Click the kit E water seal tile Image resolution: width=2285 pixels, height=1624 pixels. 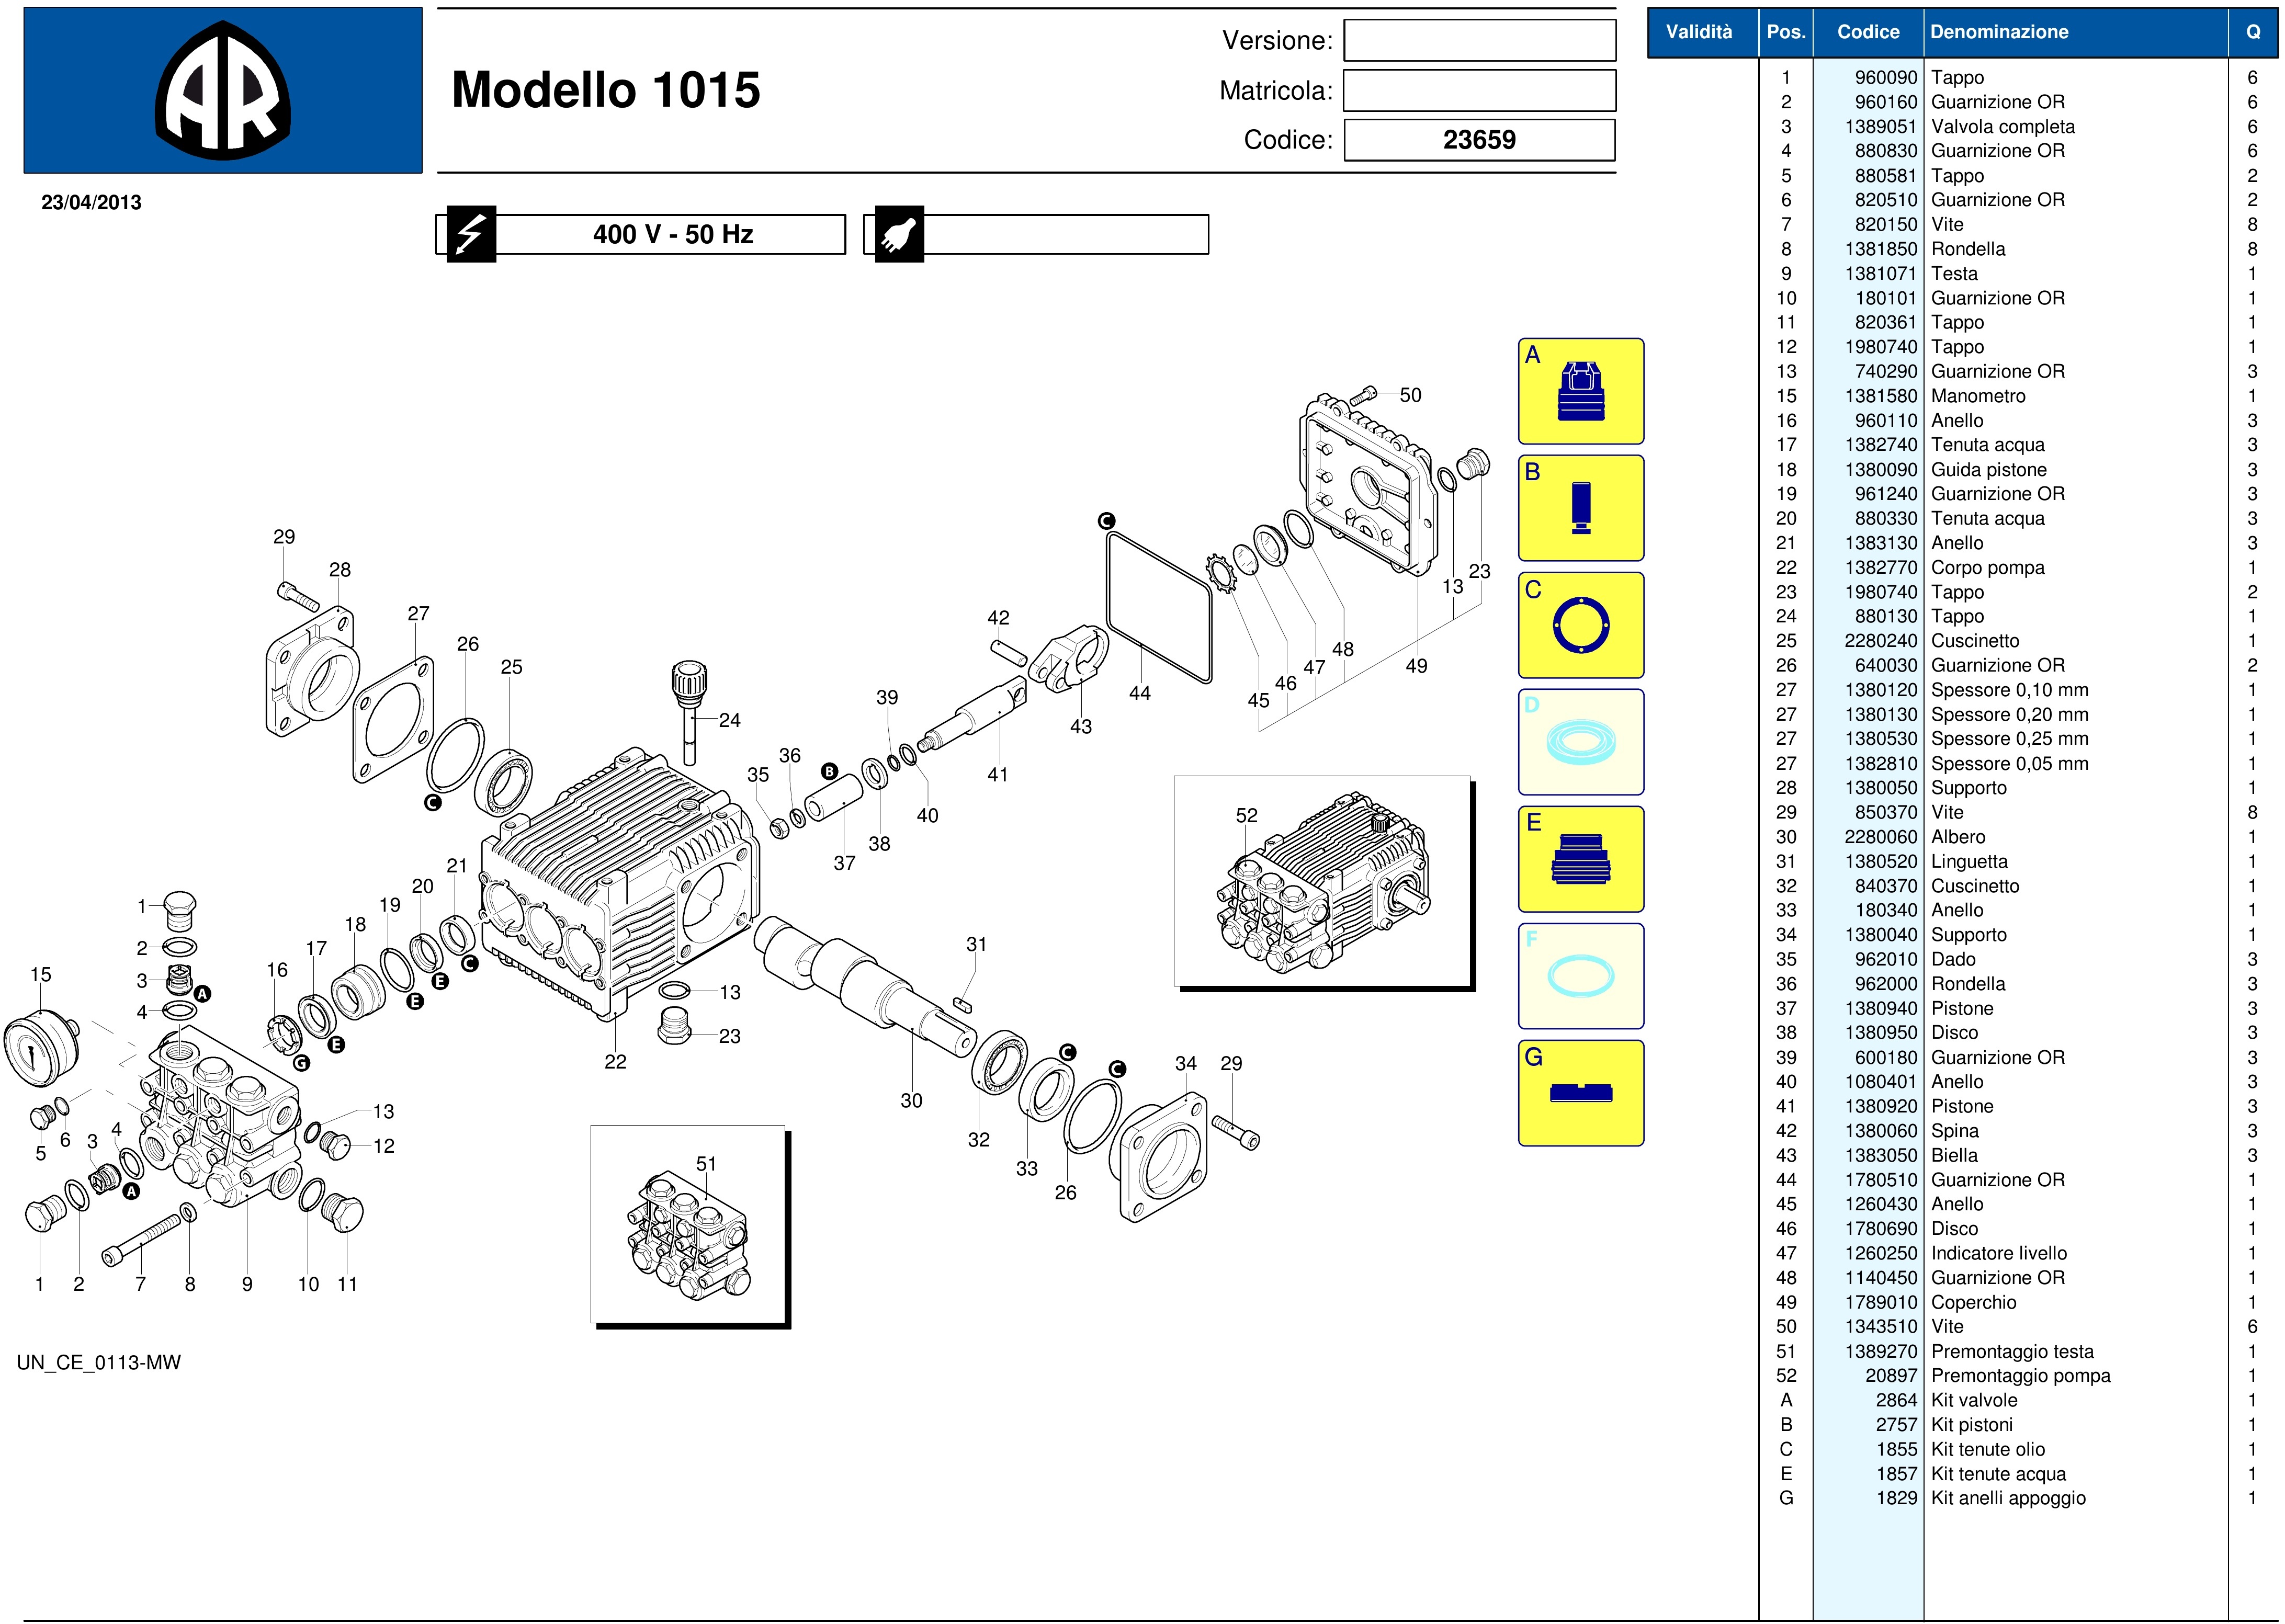1580,859
